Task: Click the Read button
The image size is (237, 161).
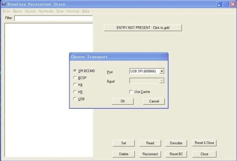Action: (x=150, y=143)
